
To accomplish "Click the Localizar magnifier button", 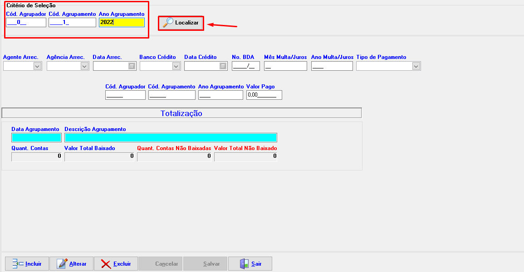I will tap(181, 23).
